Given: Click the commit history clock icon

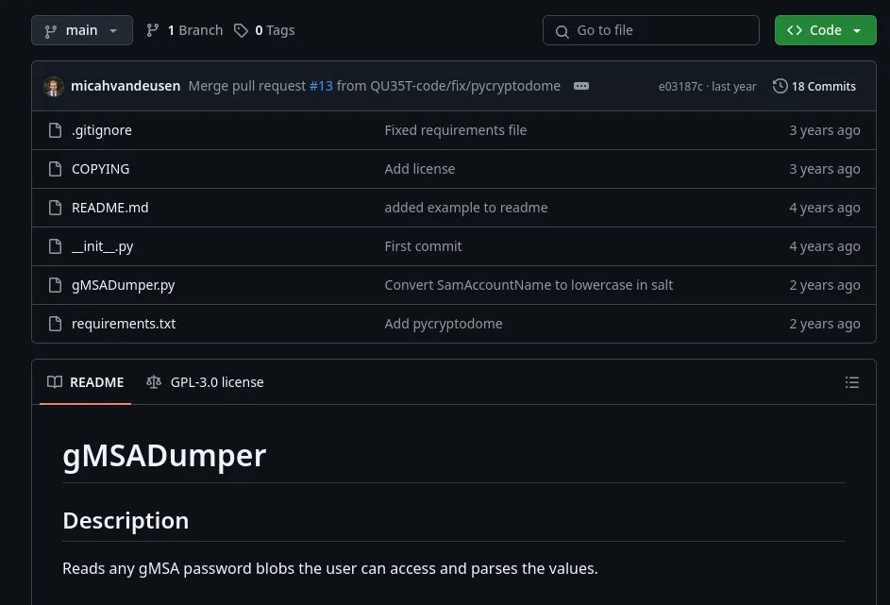Looking at the screenshot, I should (x=780, y=86).
